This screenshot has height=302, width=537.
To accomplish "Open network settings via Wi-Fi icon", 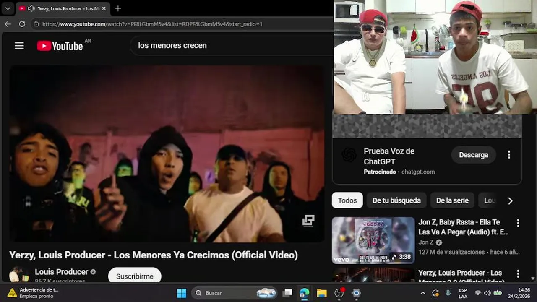I will (478, 293).
